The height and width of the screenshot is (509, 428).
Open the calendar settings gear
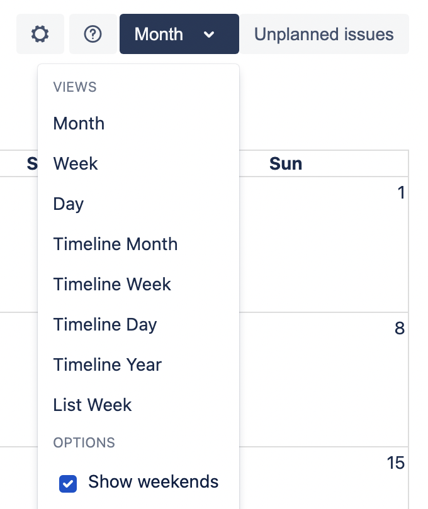click(x=40, y=34)
